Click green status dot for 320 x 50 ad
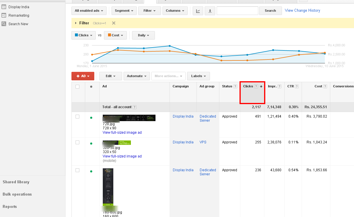Image resolution: width=354 pixels, height=217 pixels. 91,143
